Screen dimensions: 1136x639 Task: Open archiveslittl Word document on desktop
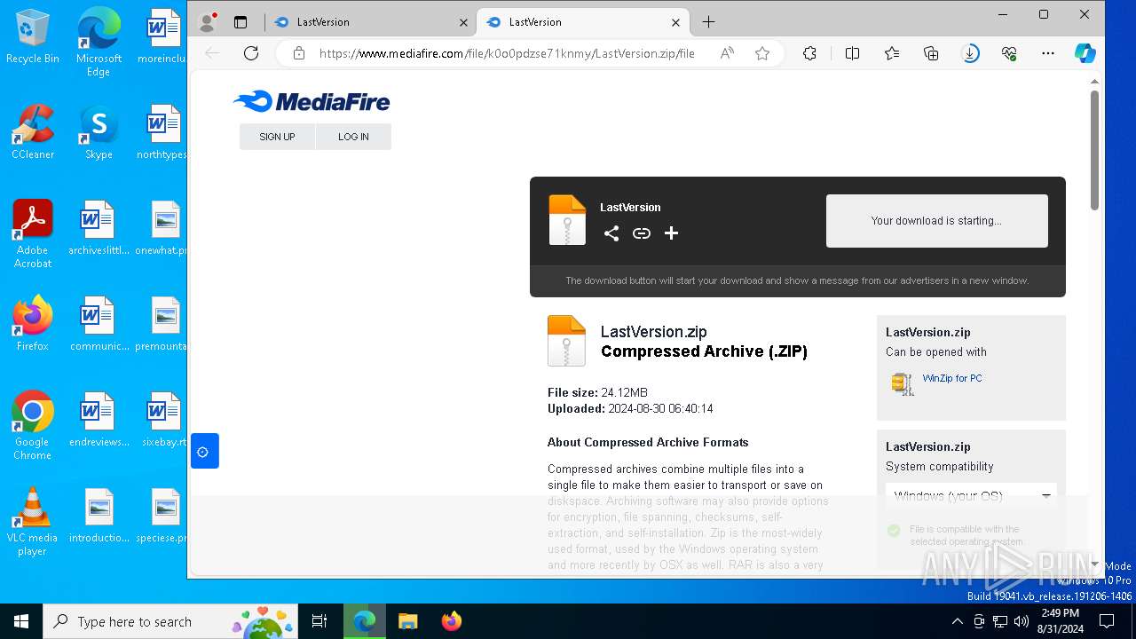tap(99, 227)
